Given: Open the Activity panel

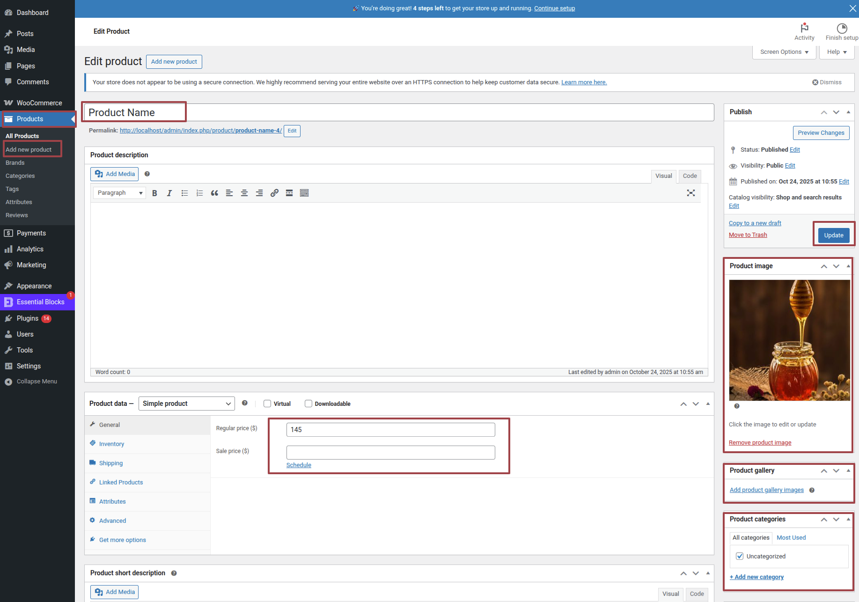Looking at the screenshot, I should pyautogui.click(x=804, y=31).
